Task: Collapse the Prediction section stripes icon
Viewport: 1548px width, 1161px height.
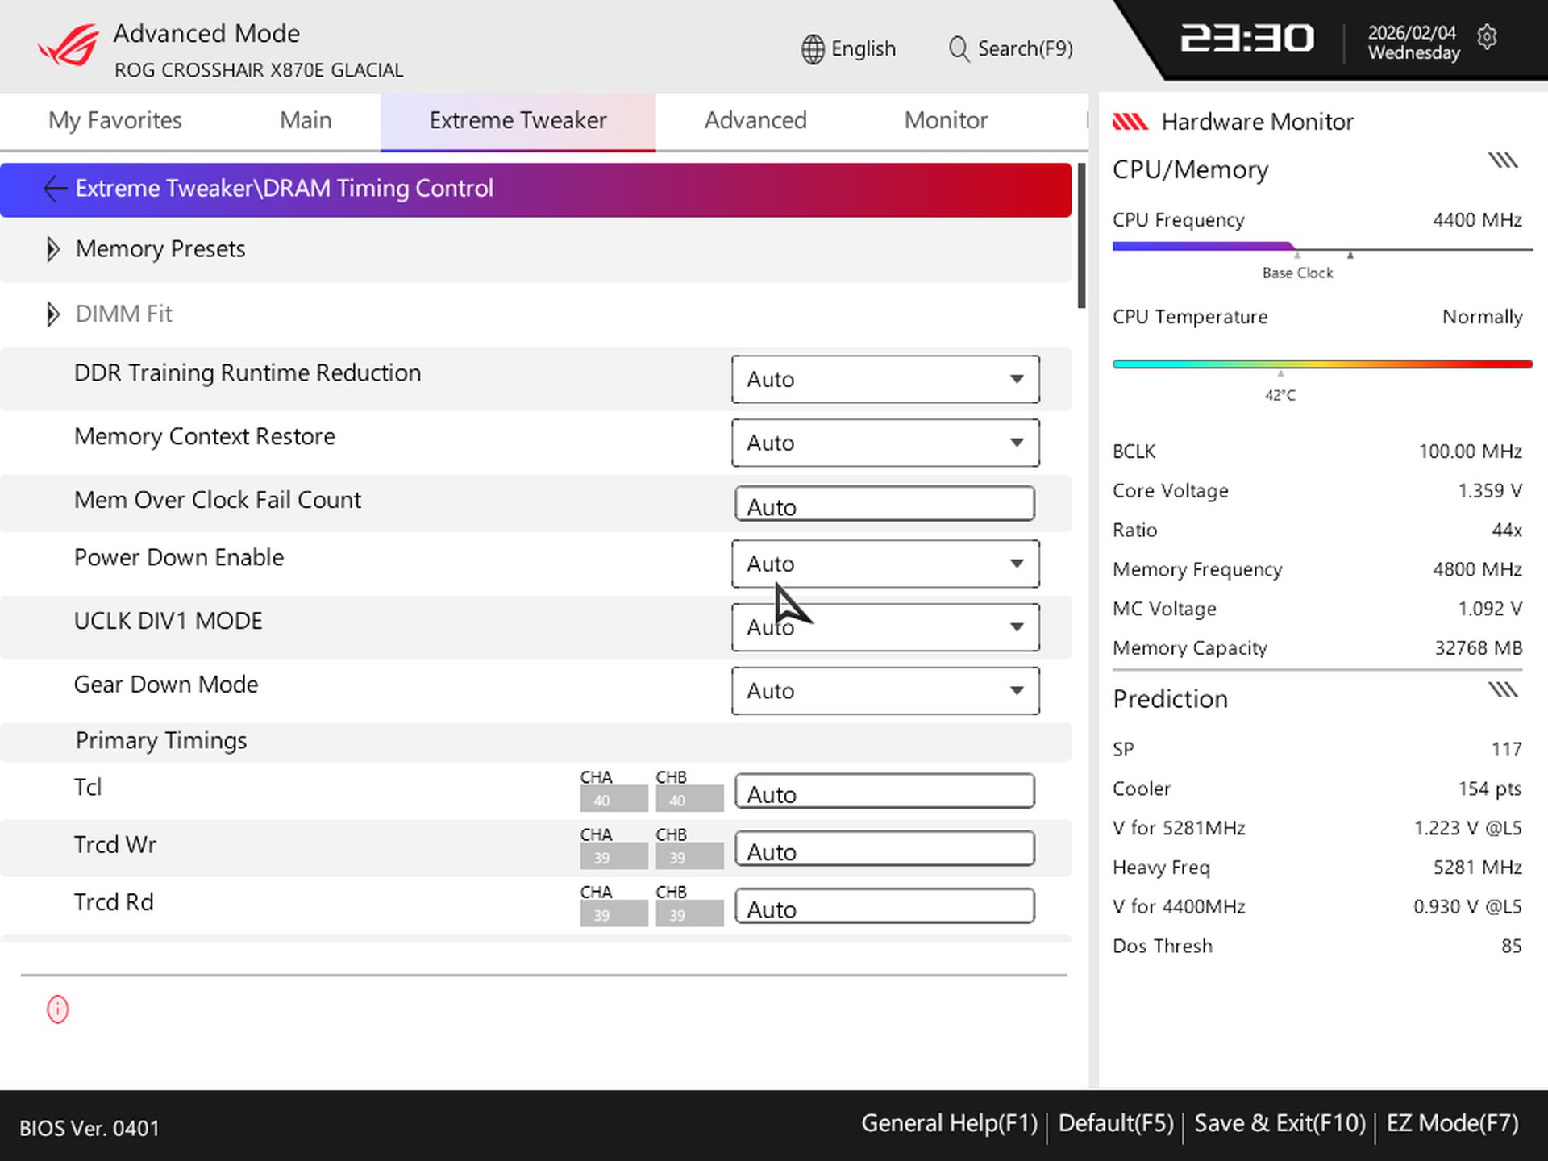Action: (1503, 690)
